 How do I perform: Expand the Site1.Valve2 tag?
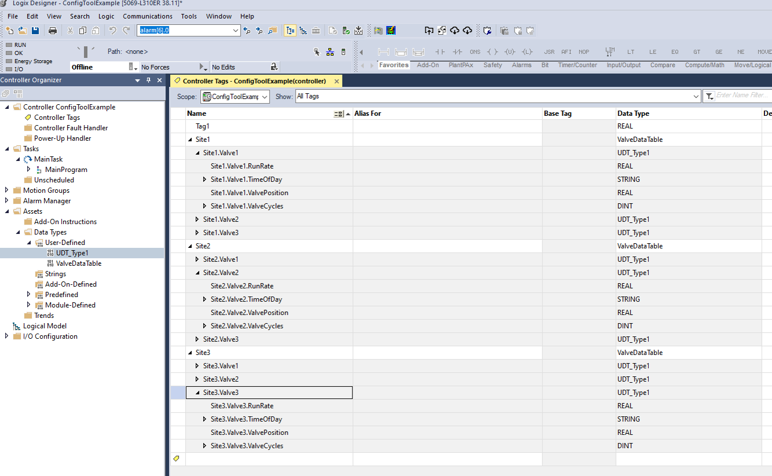(197, 219)
